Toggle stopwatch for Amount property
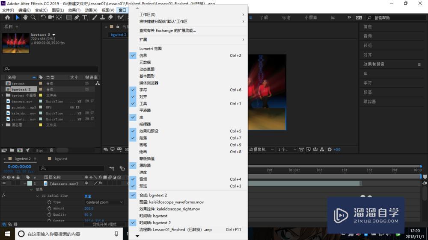 tap(49, 208)
